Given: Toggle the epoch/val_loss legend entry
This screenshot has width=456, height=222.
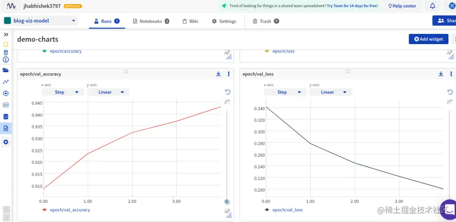Looking at the screenshot, I should coord(284,210).
